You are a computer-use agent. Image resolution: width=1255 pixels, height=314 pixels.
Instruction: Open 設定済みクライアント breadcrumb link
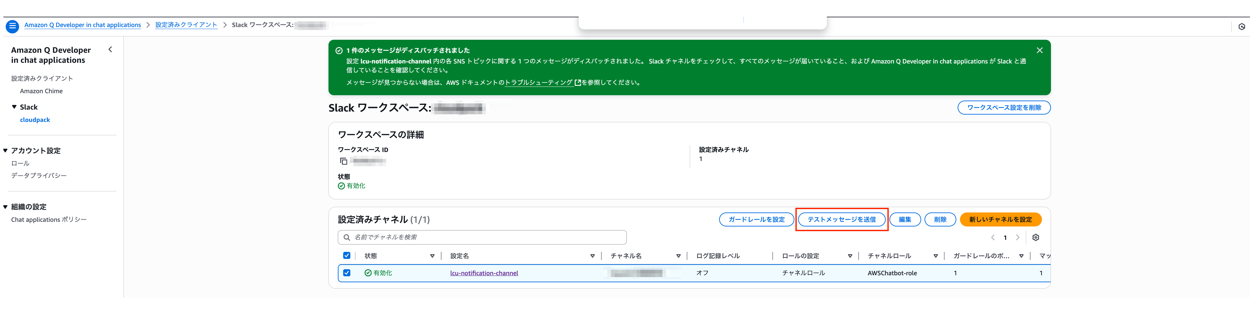pyautogui.click(x=186, y=25)
